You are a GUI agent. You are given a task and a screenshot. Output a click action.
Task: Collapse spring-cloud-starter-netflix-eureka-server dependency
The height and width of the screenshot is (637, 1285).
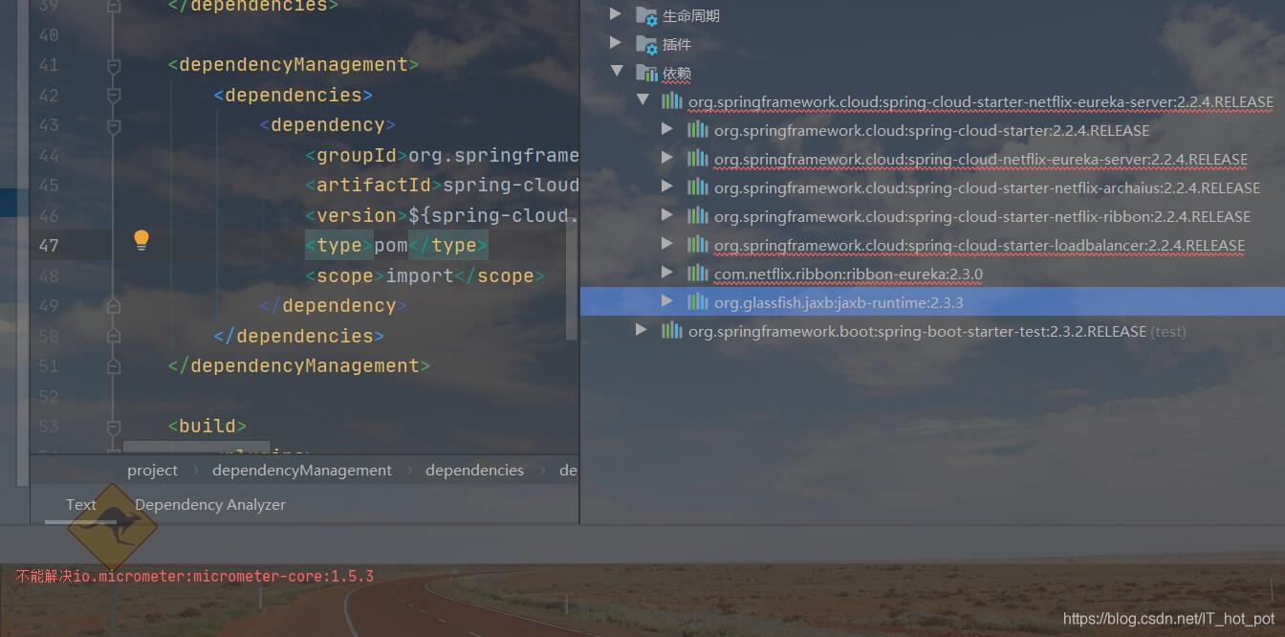(642, 99)
